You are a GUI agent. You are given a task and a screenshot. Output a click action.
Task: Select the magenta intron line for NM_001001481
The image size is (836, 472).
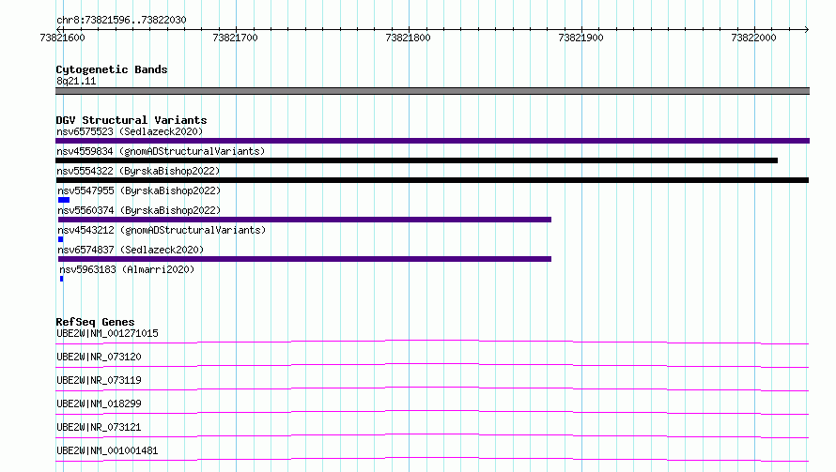tap(432, 459)
